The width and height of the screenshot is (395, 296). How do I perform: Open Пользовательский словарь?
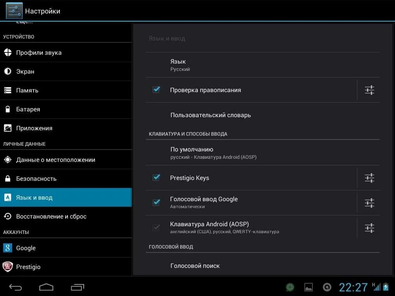point(262,115)
